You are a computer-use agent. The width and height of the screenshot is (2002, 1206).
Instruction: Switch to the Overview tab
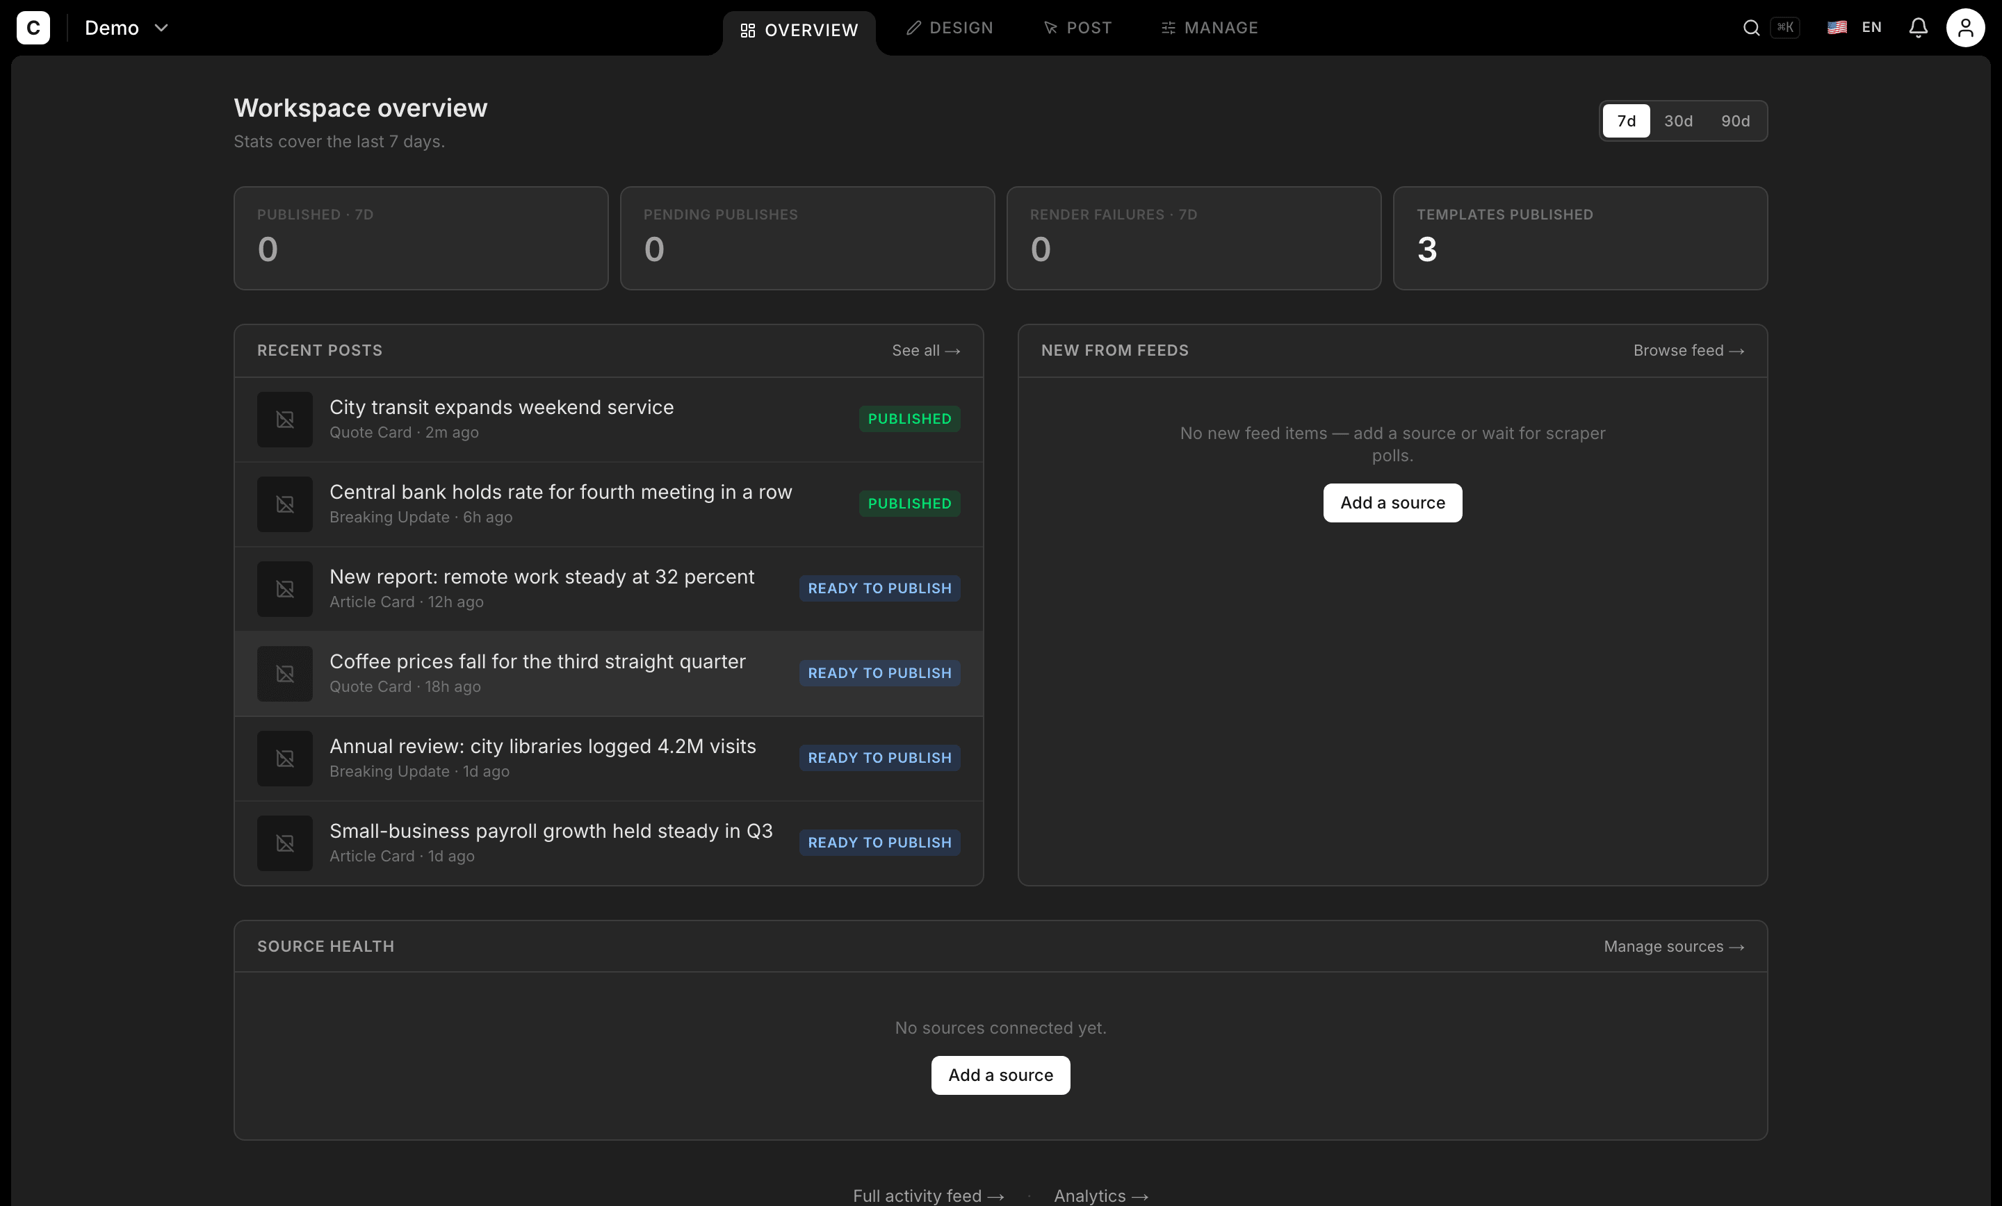coord(799,31)
